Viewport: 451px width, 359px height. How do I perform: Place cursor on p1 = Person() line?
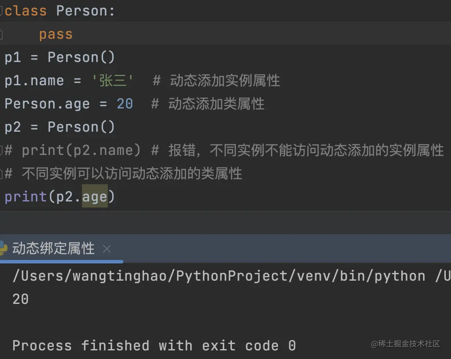pos(60,57)
